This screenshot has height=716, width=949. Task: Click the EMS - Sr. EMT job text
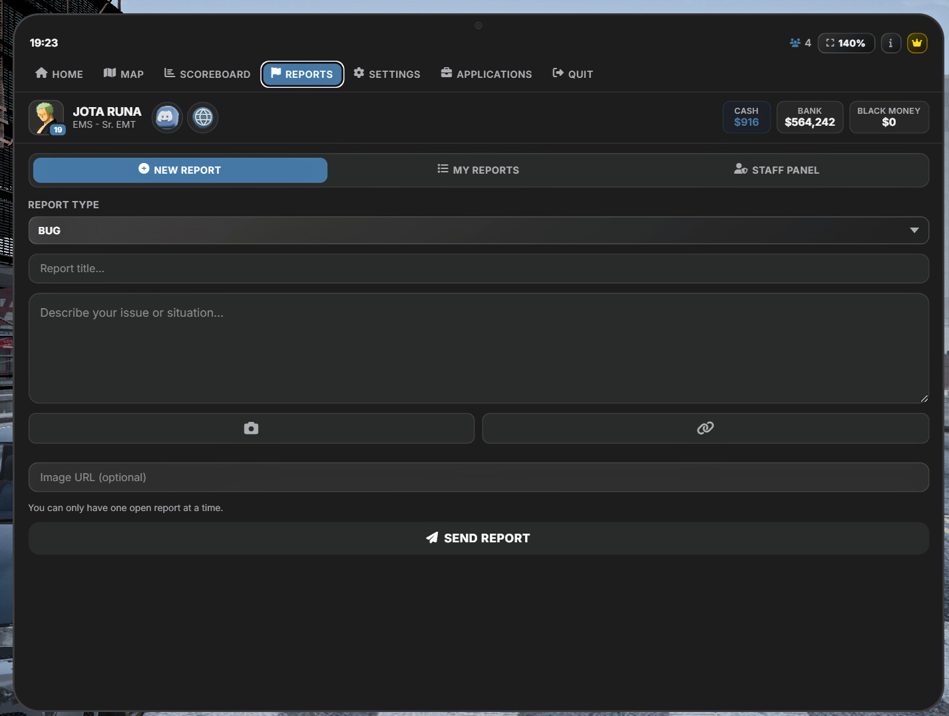tap(104, 125)
